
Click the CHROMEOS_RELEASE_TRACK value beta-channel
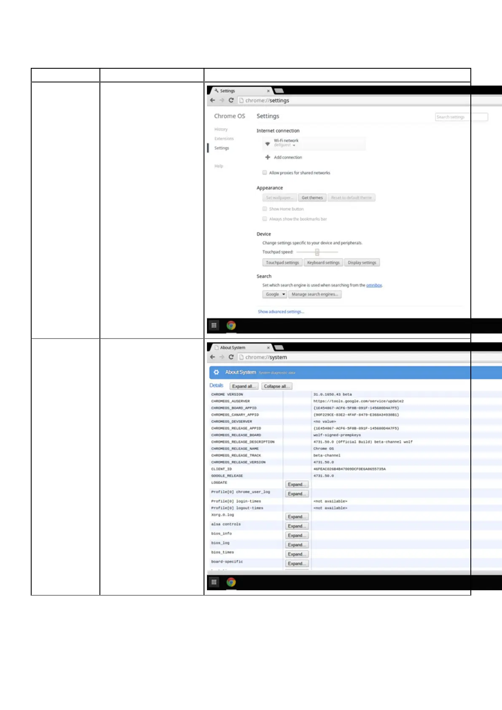tap(327, 455)
